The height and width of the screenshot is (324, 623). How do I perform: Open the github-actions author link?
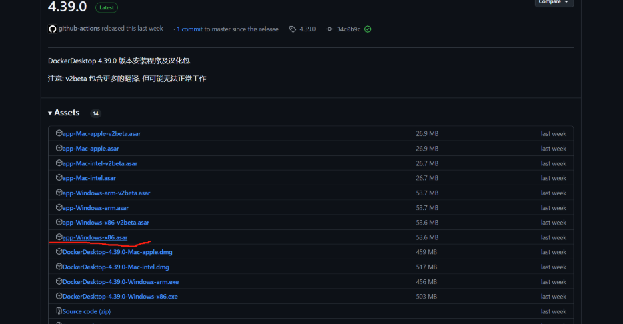click(79, 29)
